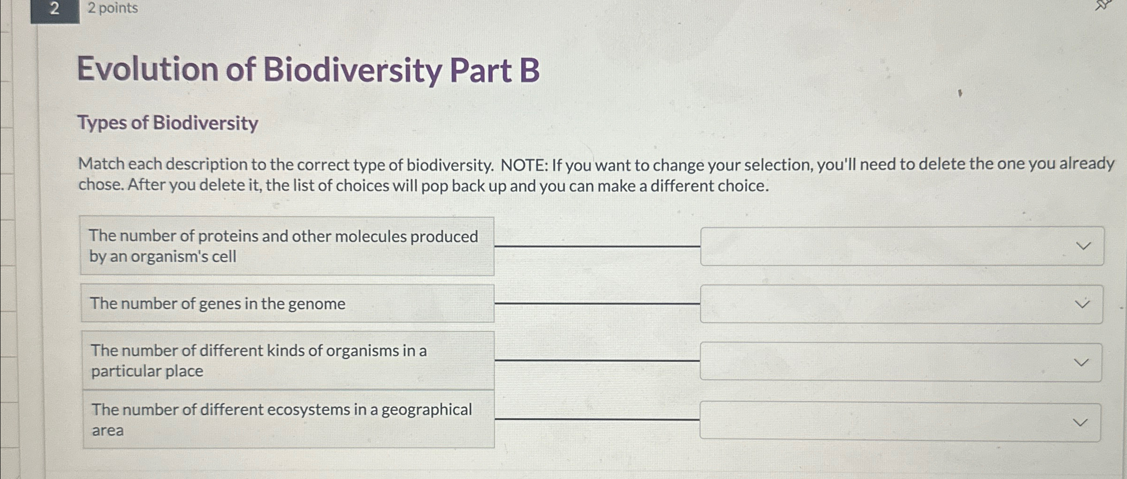Click the 'Evolution of Biodiversity Part B' heading
Image resolution: width=1127 pixels, height=479 pixels.
(308, 70)
